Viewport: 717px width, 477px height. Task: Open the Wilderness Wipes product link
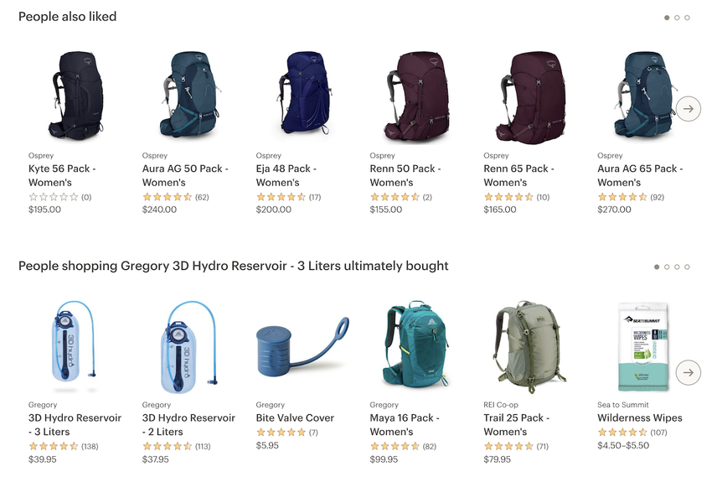[x=640, y=418]
